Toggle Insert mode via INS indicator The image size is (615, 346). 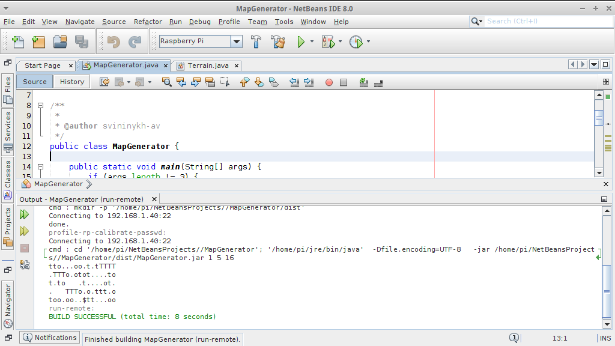pyautogui.click(x=606, y=338)
